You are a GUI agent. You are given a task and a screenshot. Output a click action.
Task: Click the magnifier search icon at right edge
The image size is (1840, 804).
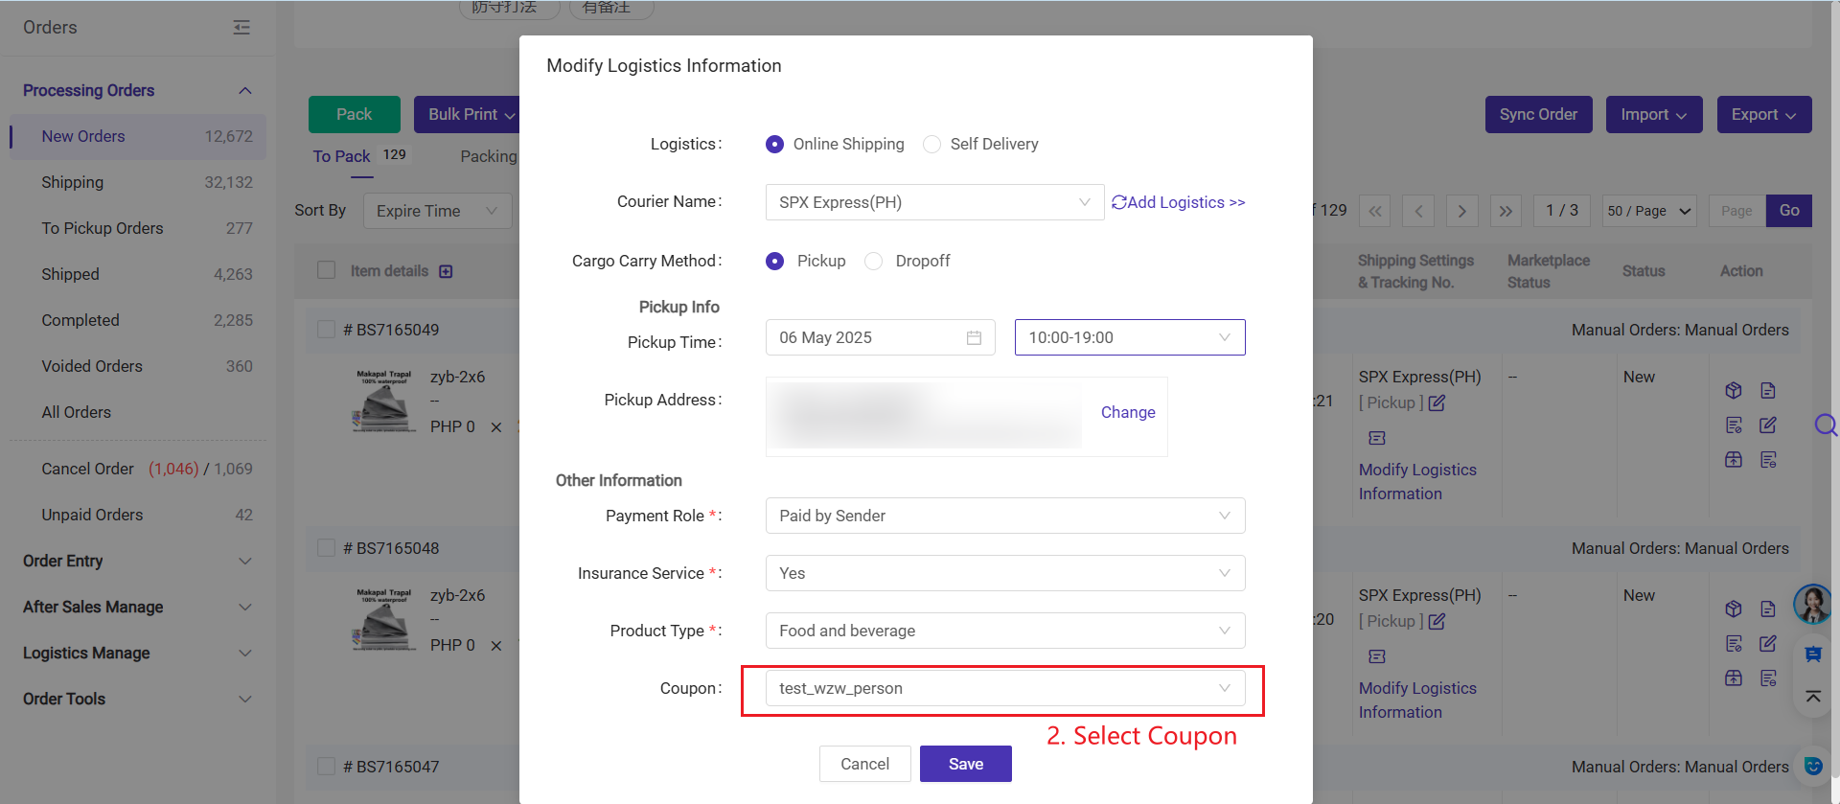pos(1826,425)
